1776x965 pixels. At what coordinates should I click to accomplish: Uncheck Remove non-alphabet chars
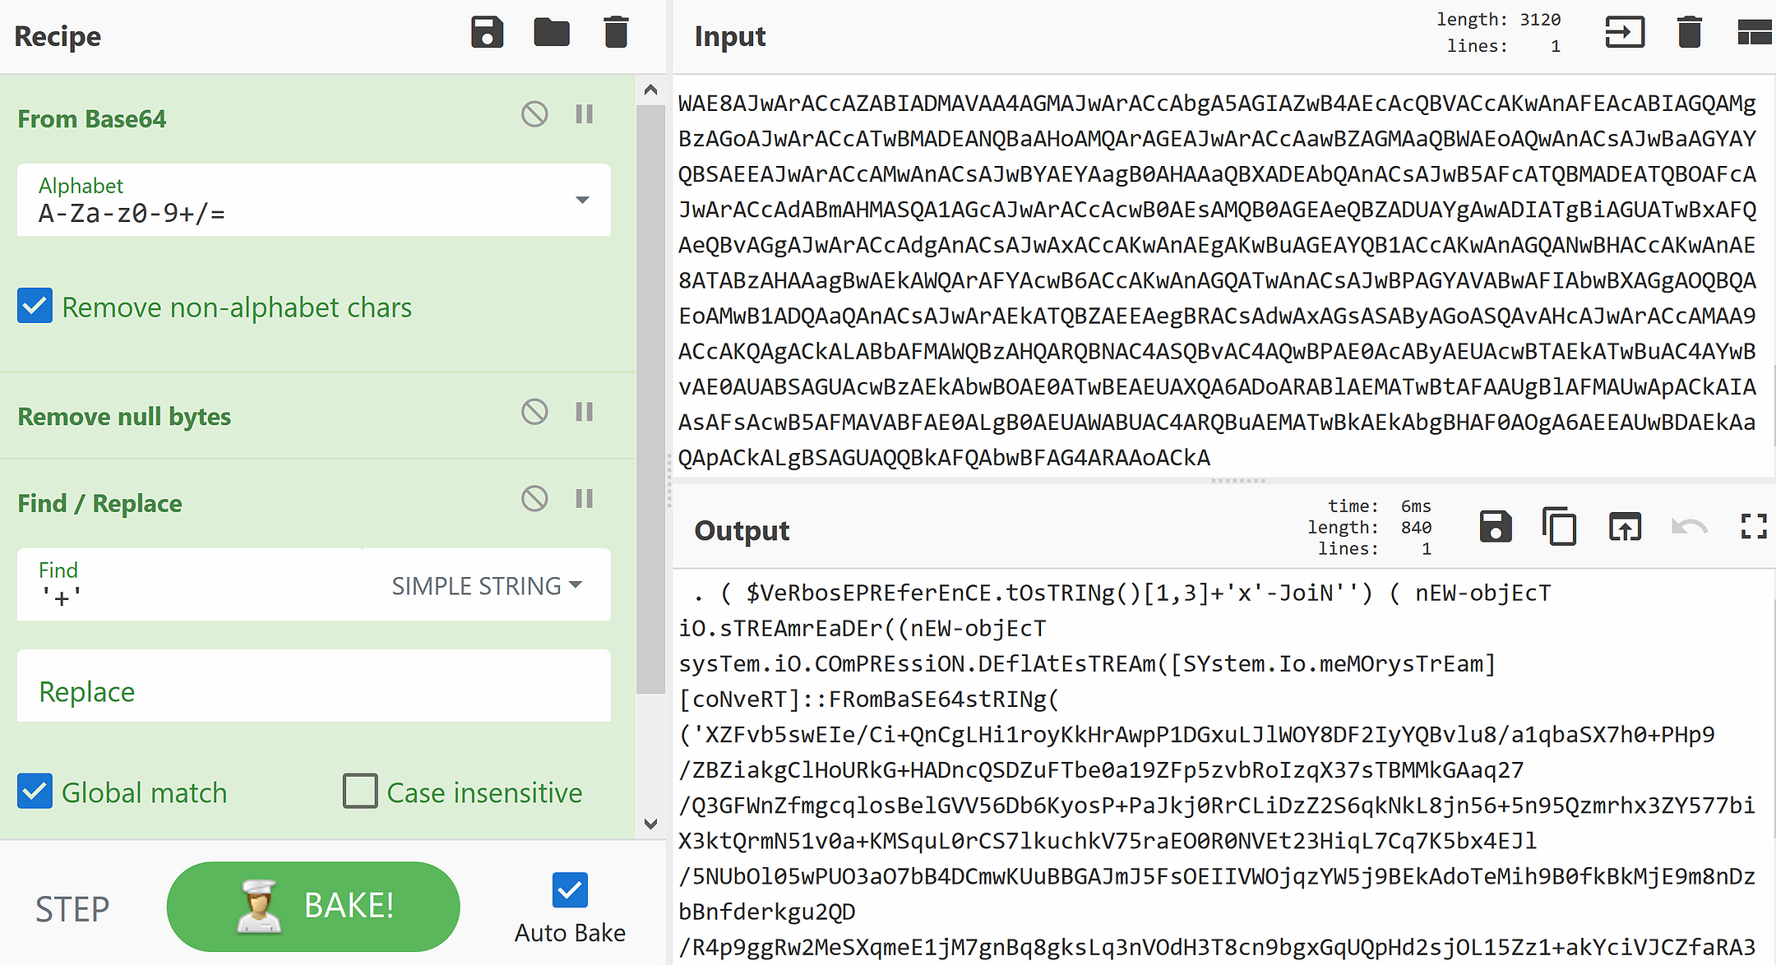pyautogui.click(x=35, y=306)
